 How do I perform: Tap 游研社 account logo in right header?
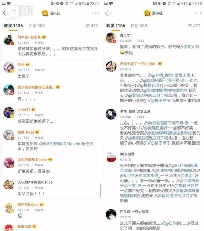tap(147, 13)
